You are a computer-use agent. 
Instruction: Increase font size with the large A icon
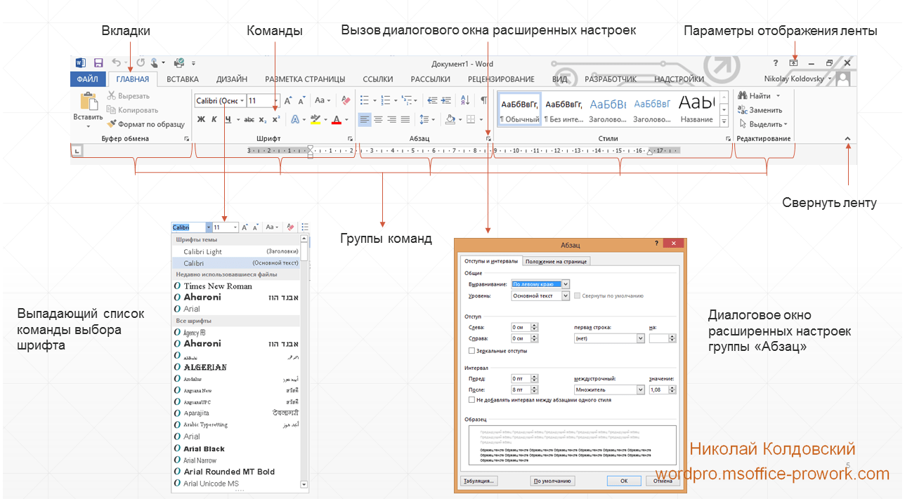[288, 101]
